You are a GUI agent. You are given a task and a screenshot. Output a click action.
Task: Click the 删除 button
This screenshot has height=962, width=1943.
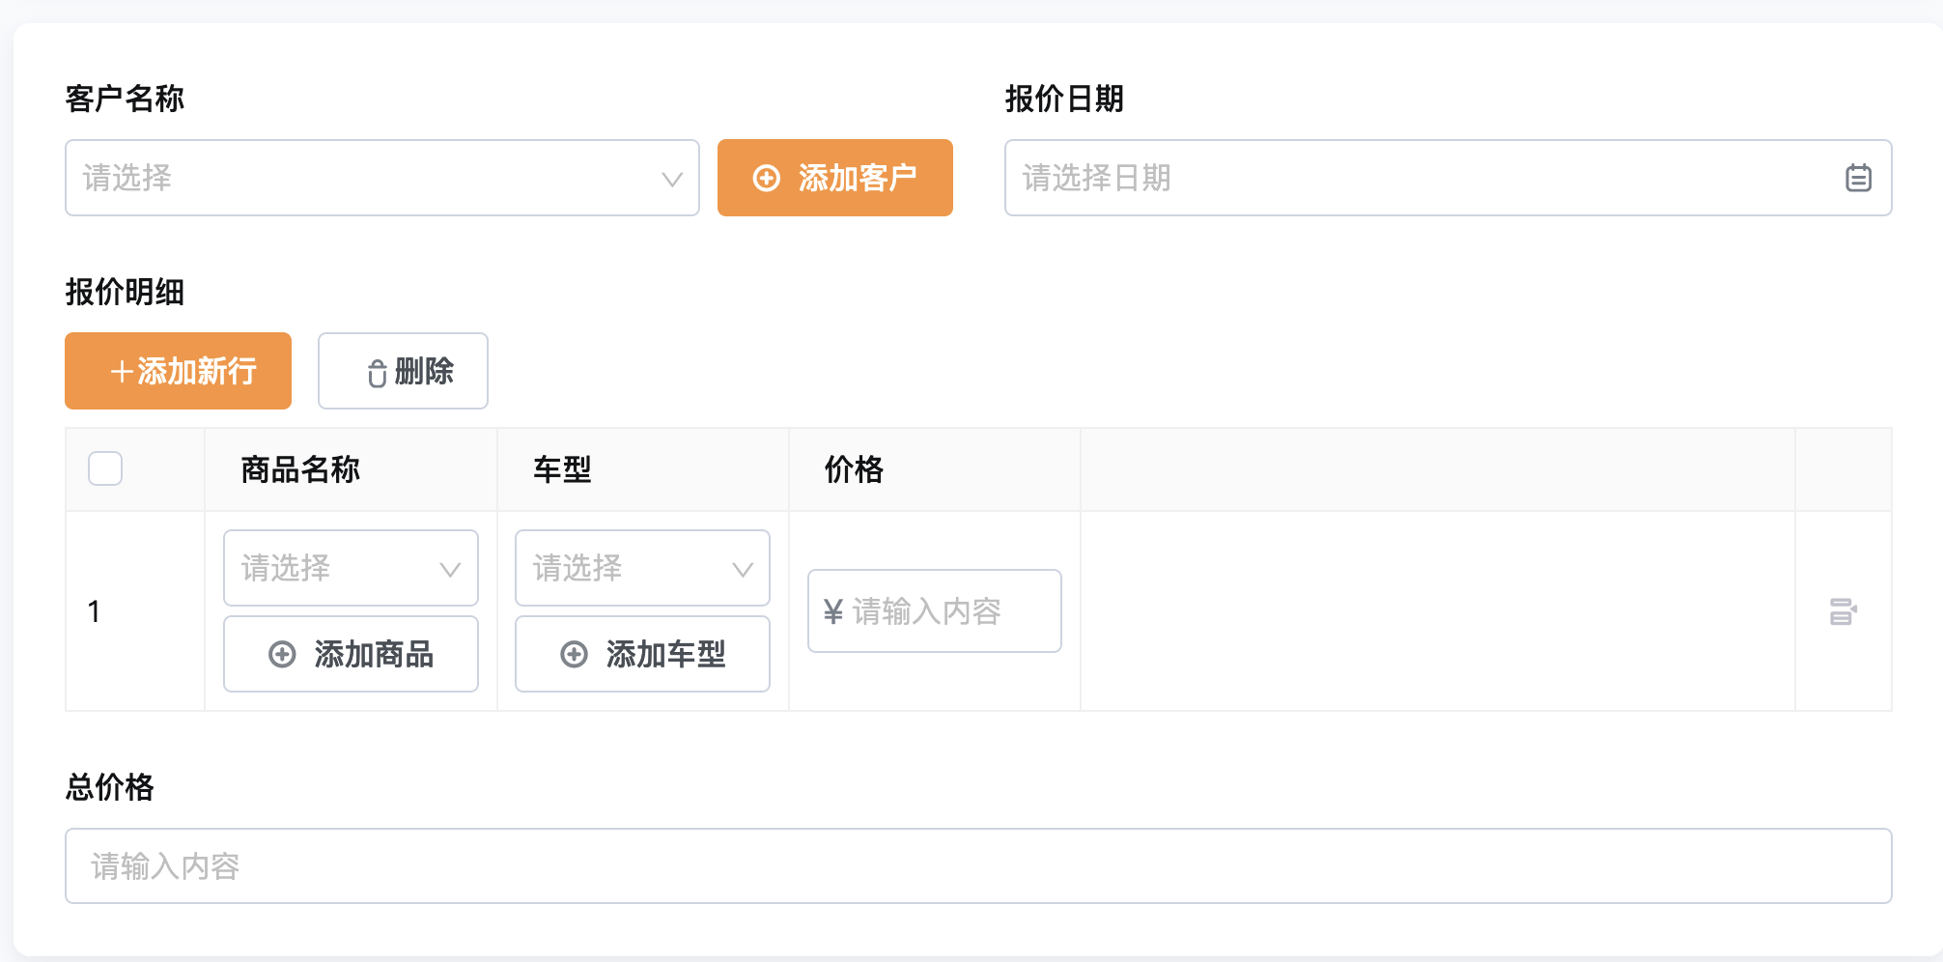(x=403, y=371)
